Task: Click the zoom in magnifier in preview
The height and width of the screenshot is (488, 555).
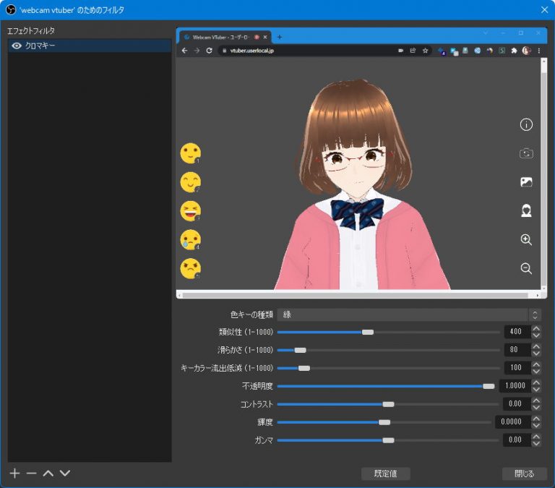Action: click(526, 240)
